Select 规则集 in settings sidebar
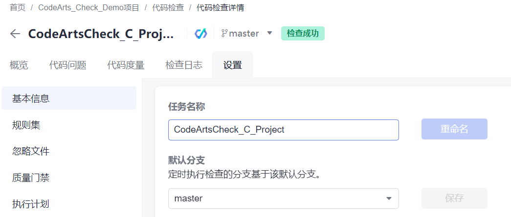 (26, 125)
